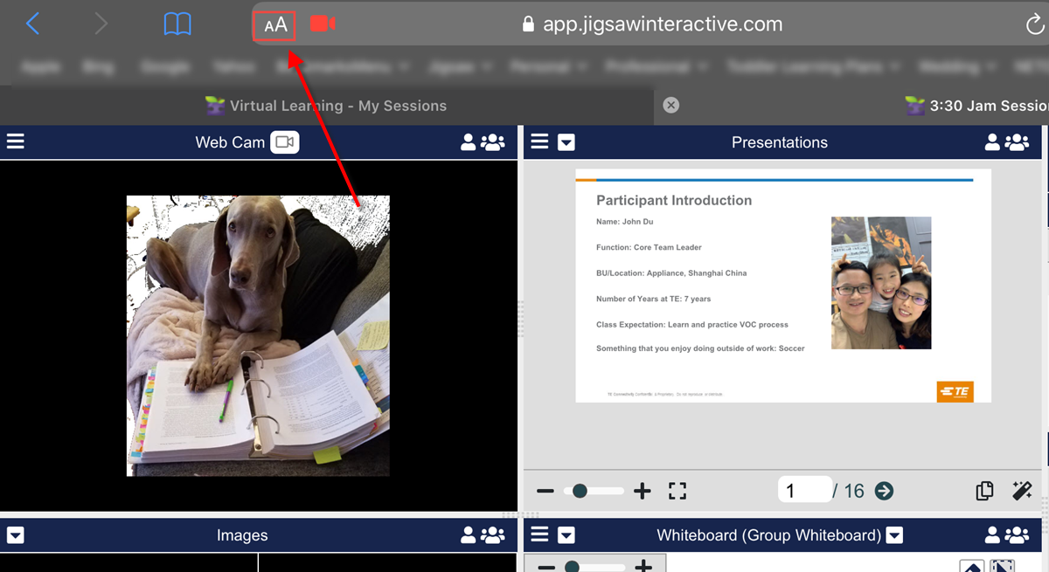
Task: Zoom in presentation with the plus button
Action: (x=643, y=491)
